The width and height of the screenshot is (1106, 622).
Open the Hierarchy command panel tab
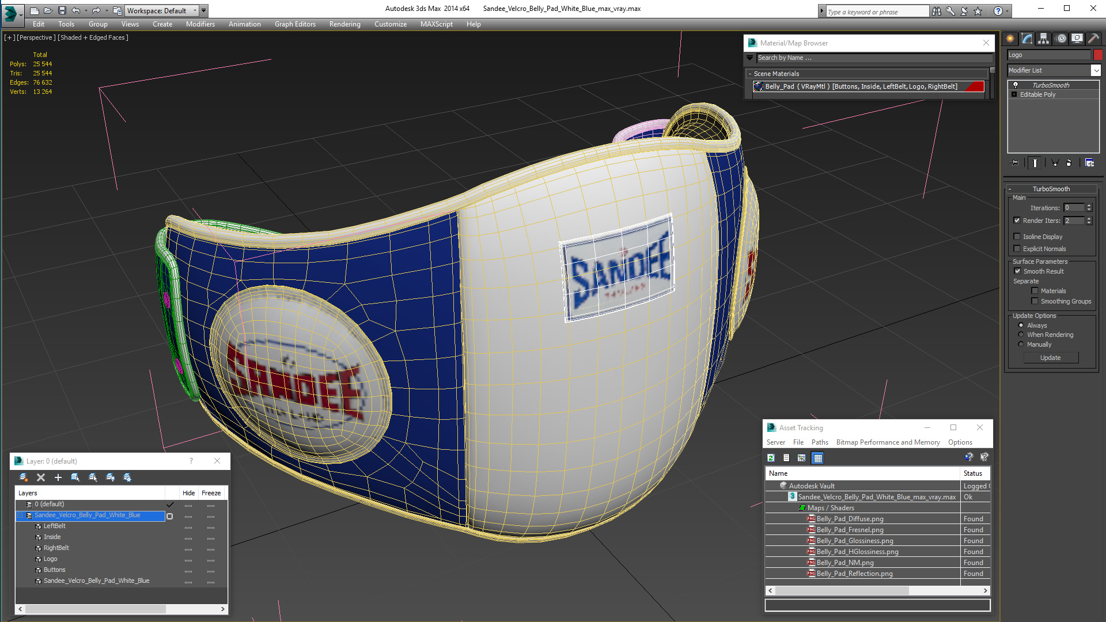pos(1043,39)
